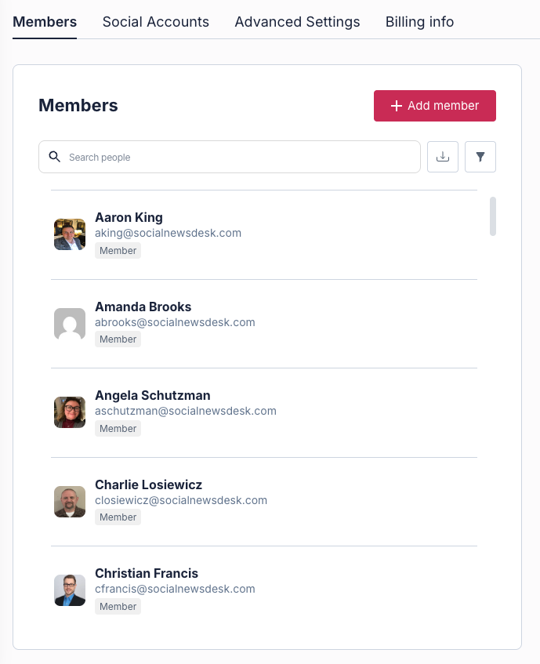The height and width of the screenshot is (664, 540).
Task: Click the Add member button
Action: (x=435, y=106)
